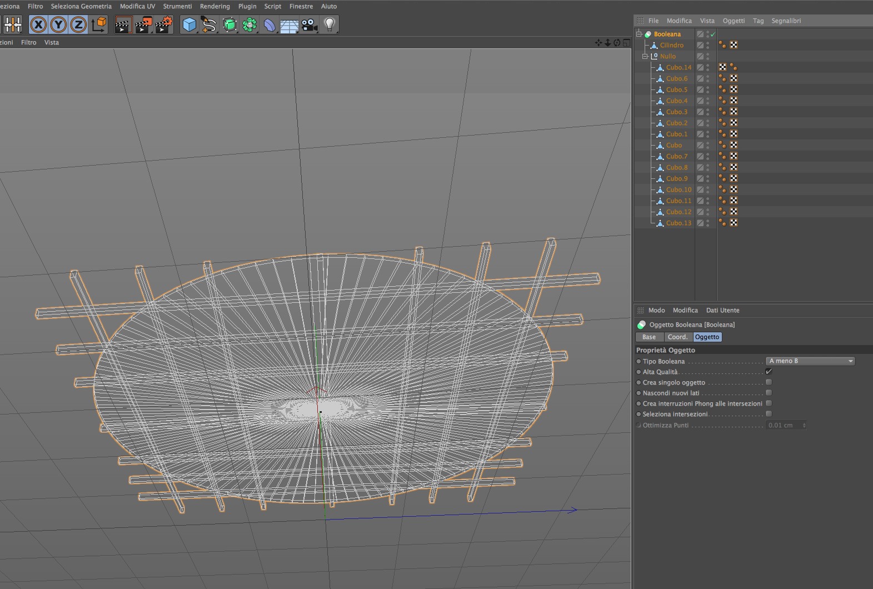Open the Rendering menu
This screenshot has height=589, width=873.
point(214,6)
